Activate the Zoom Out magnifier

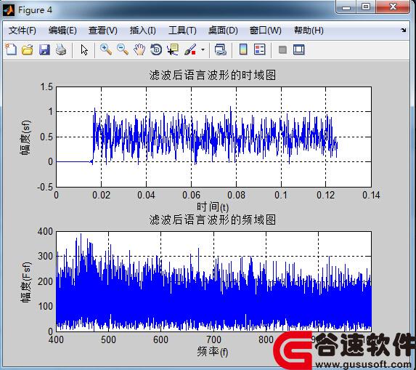tap(123, 49)
